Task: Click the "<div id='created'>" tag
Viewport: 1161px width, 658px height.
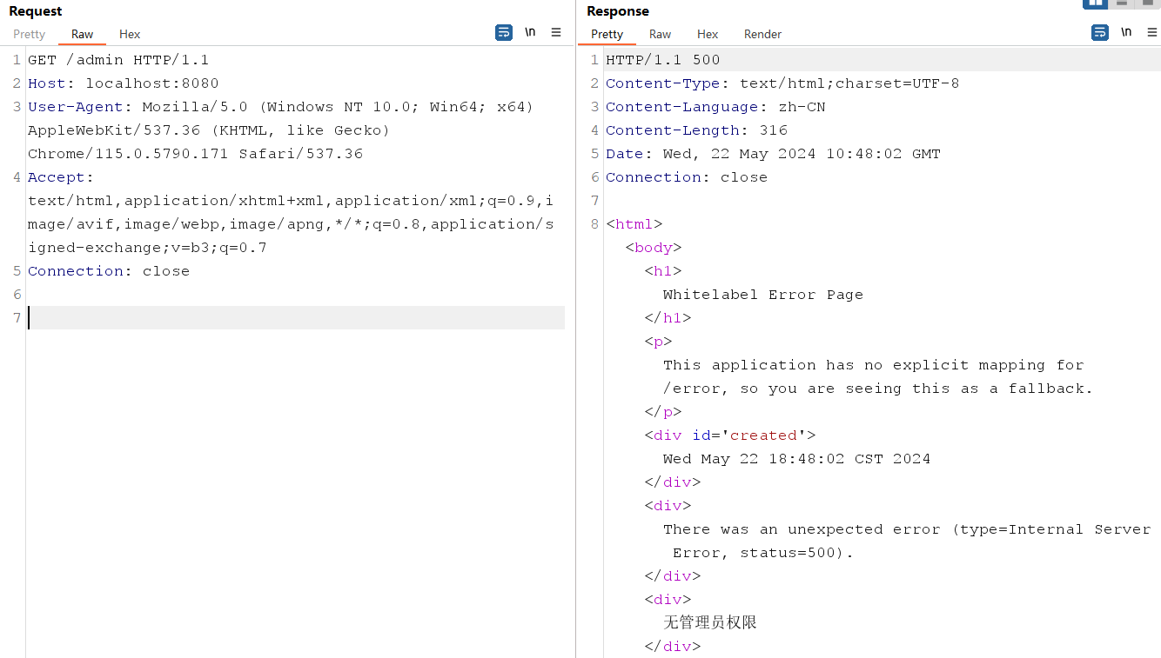Action: (730, 435)
